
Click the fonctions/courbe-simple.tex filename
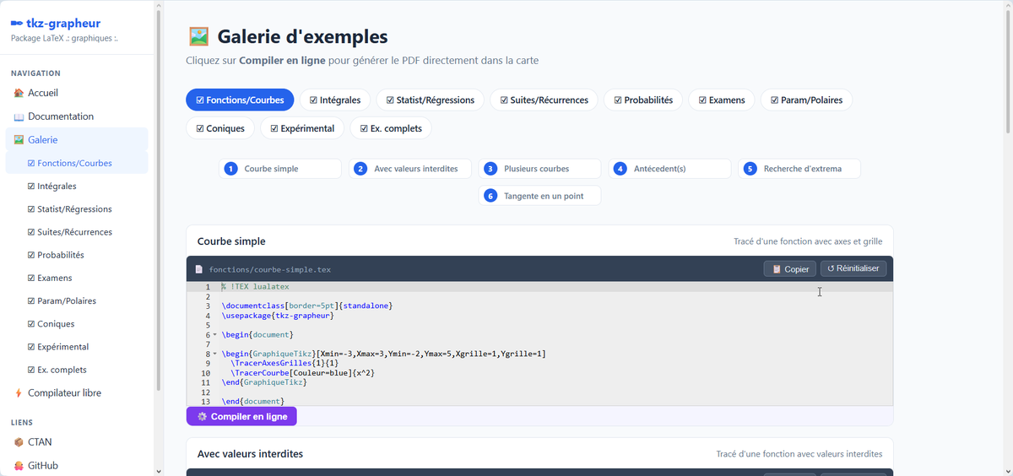(x=270, y=269)
